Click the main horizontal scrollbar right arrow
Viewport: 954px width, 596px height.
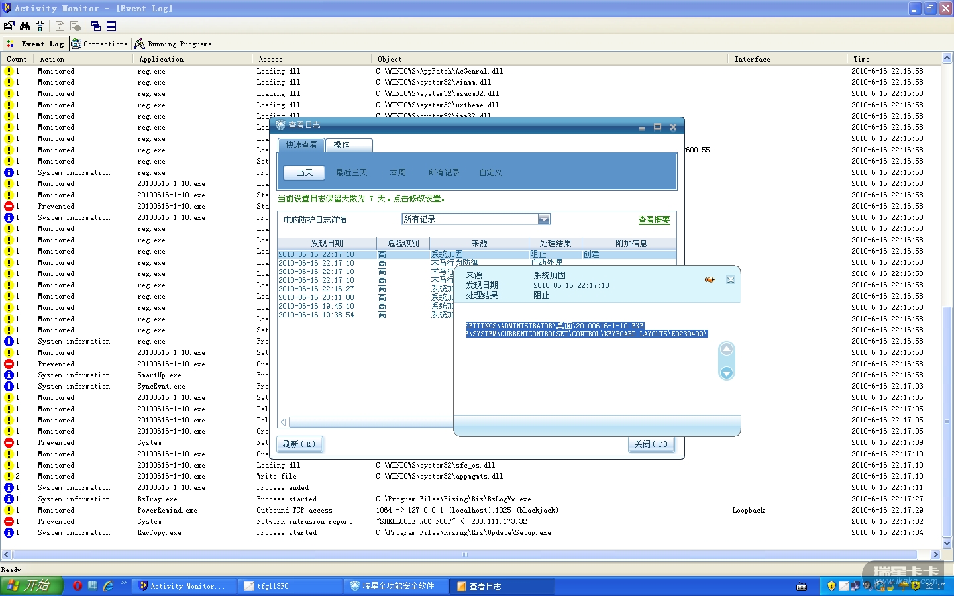pyautogui.click(x=935, y=554)
